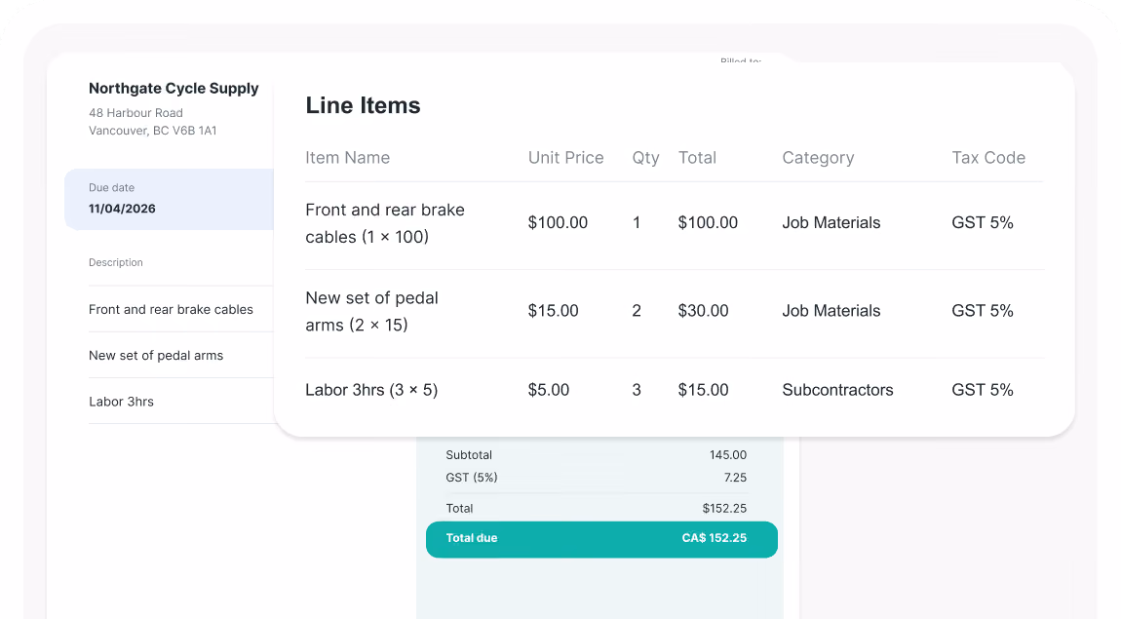This screenshot has height=619, width=1121.
Task: Select the 48 Harbour Road address line
Action: point(135,113)
